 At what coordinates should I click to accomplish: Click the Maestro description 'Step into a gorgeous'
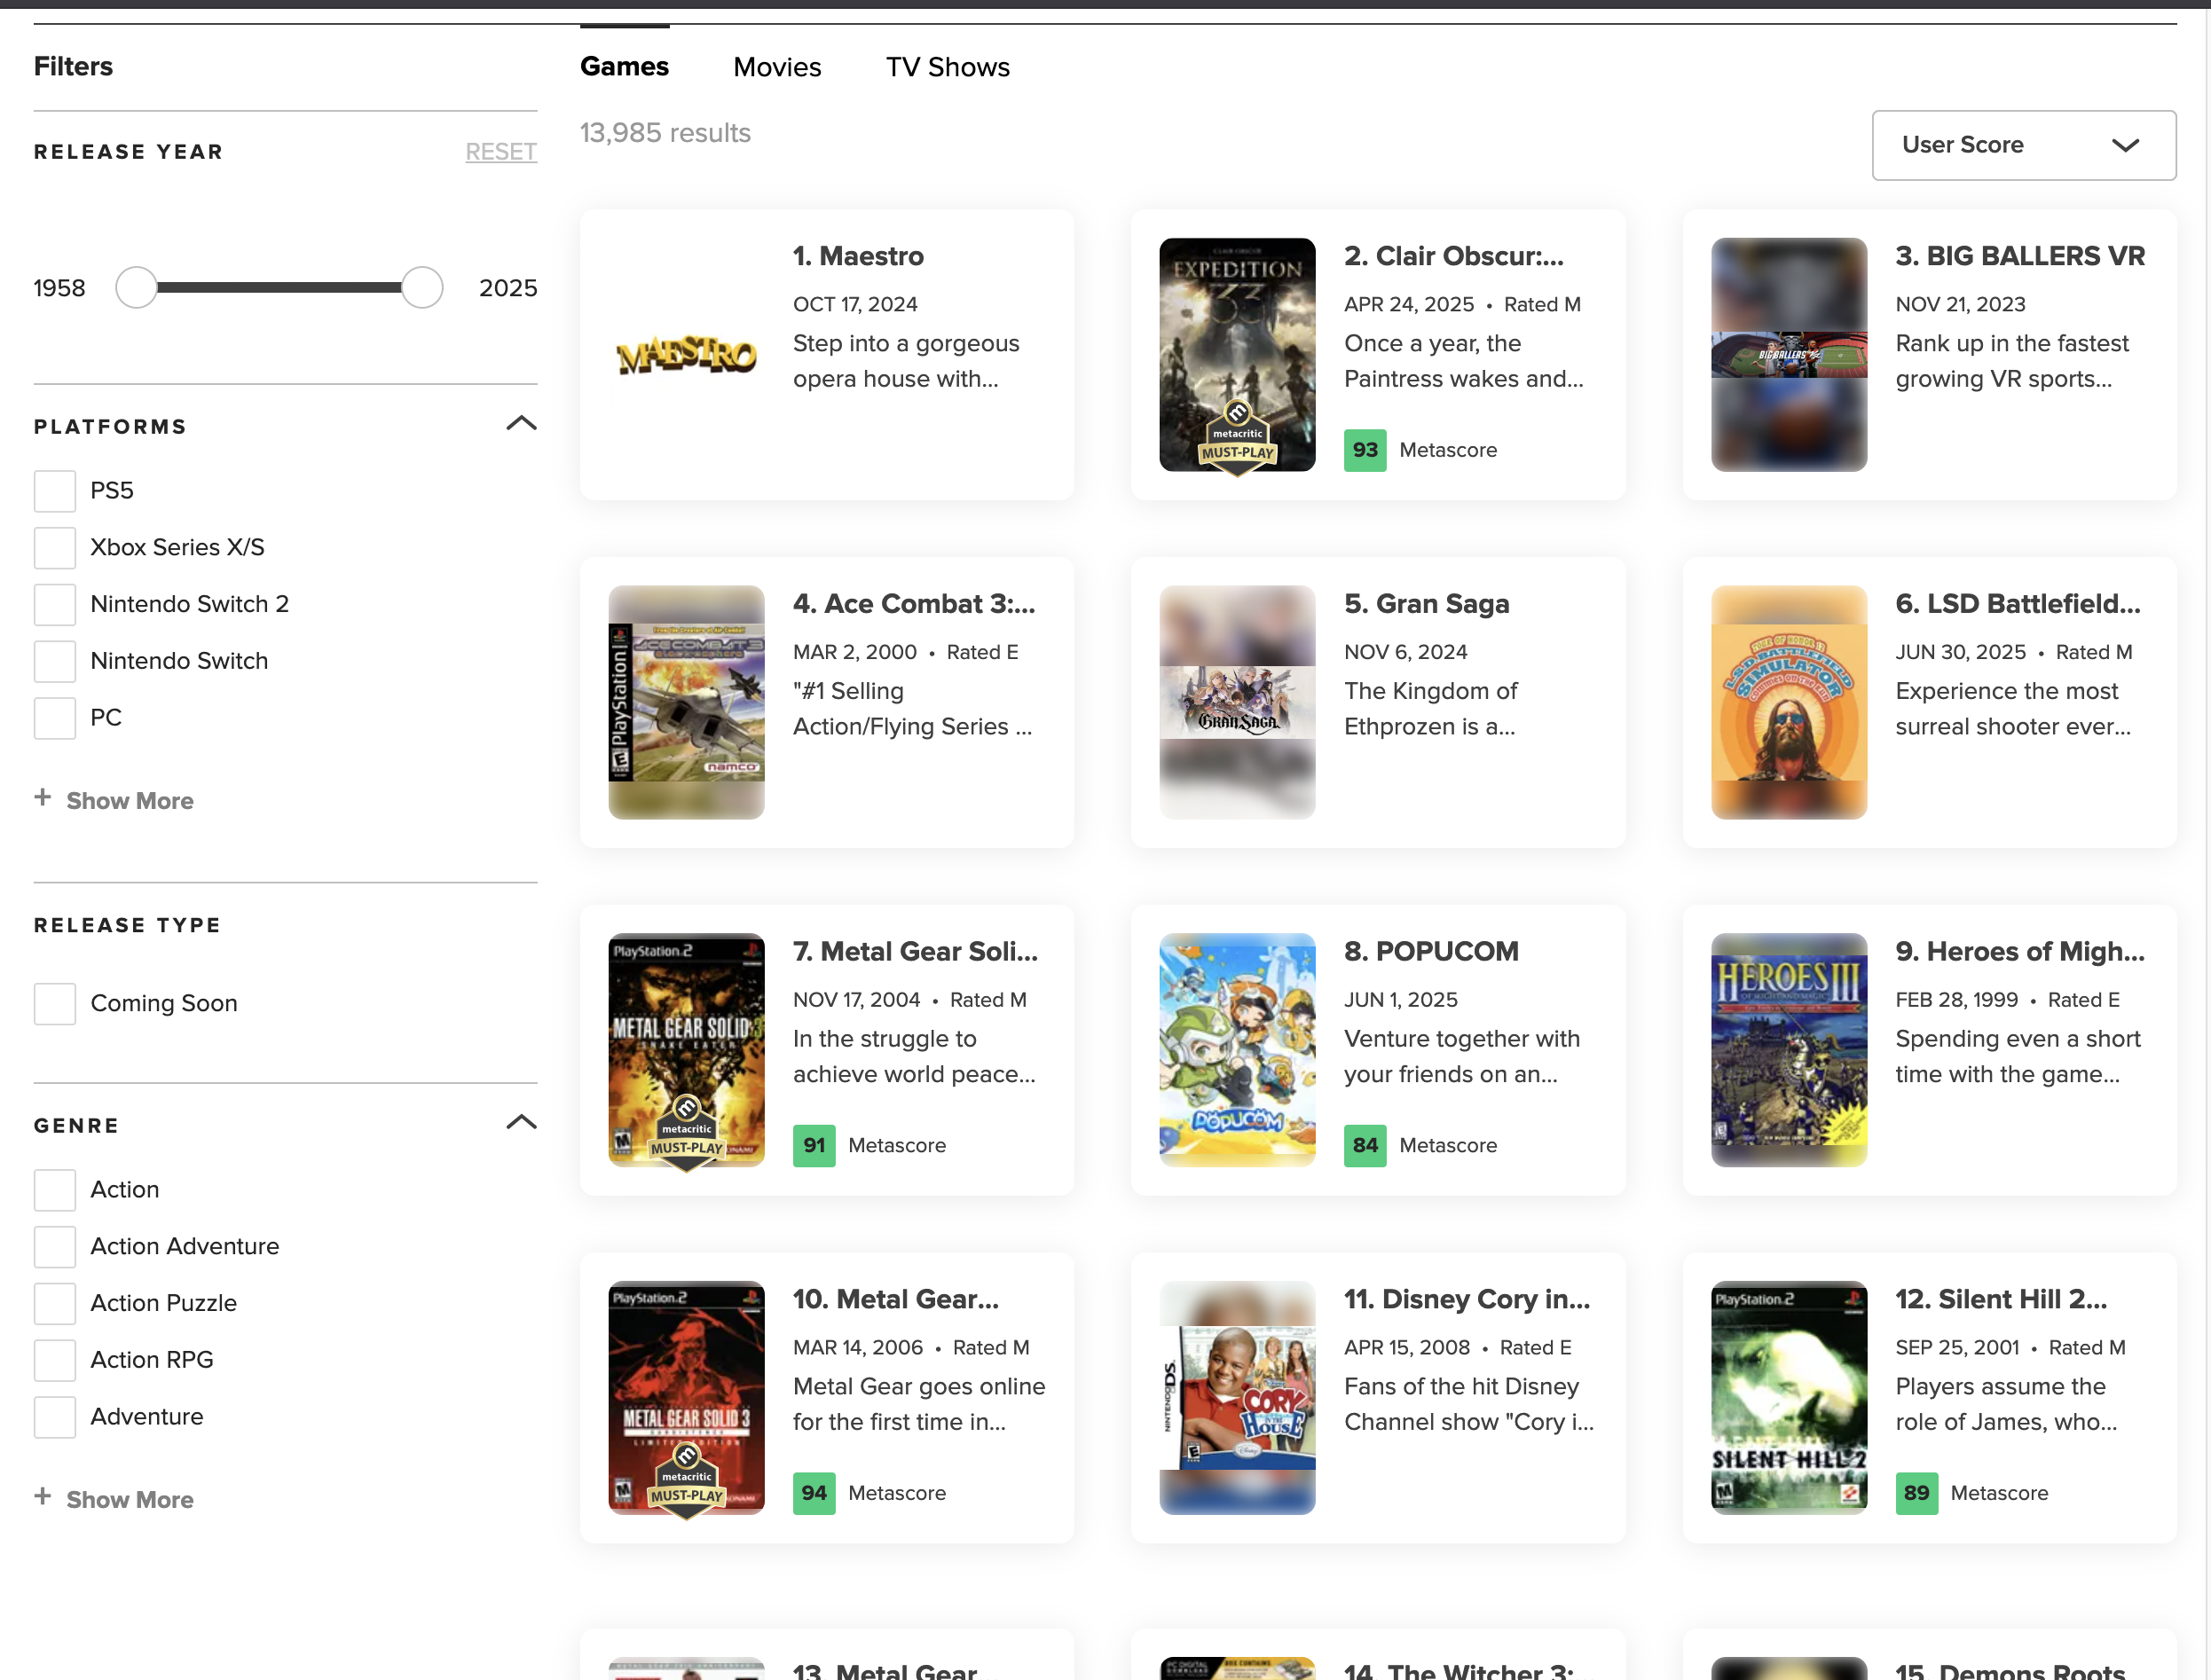click(x=906, y=344)
